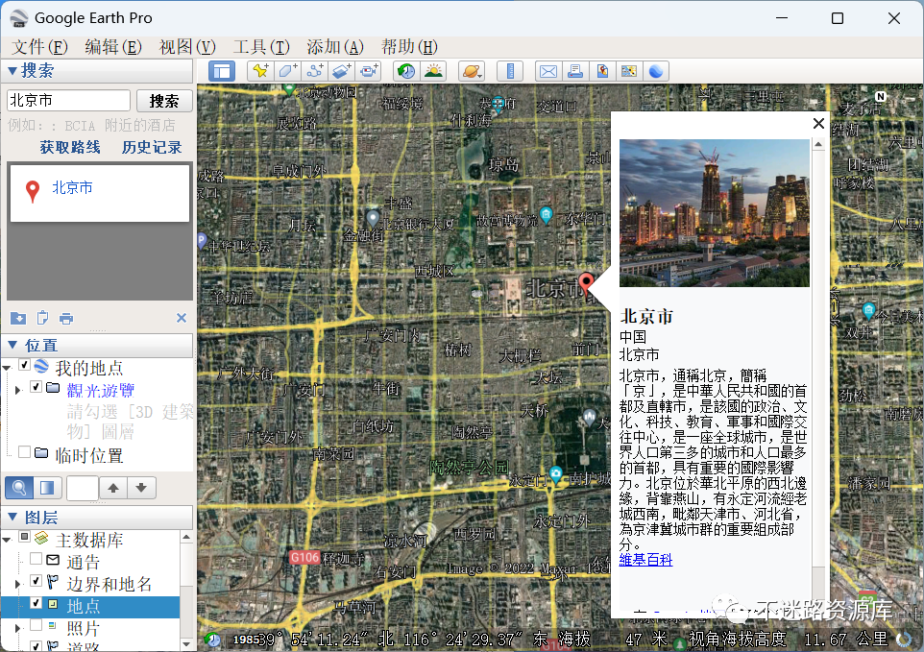Open the 帮助(H) menu
924x652 pixels.
coord(409,46)
